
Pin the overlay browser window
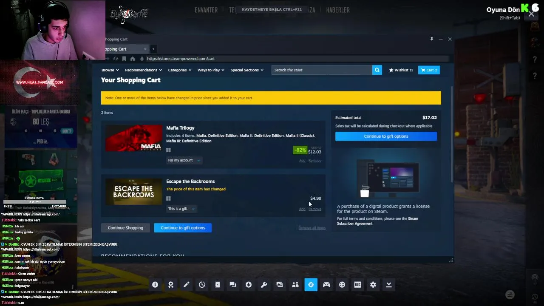point(431,39)
